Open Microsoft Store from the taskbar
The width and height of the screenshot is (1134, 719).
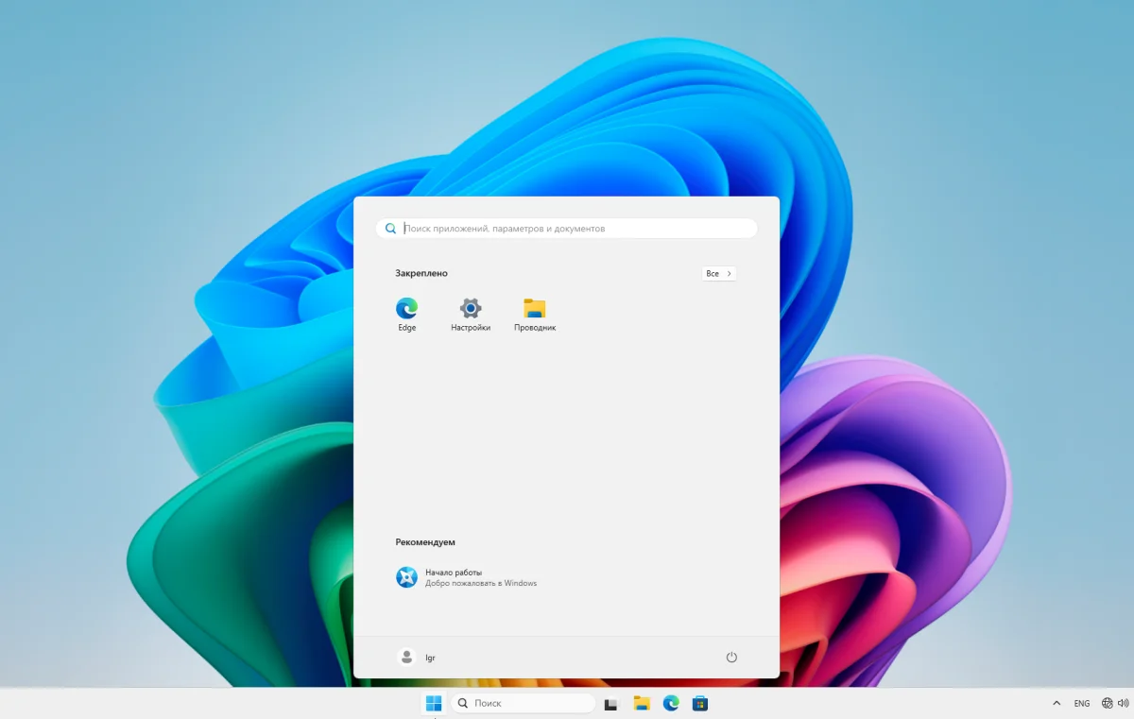(x=700, y=703)
